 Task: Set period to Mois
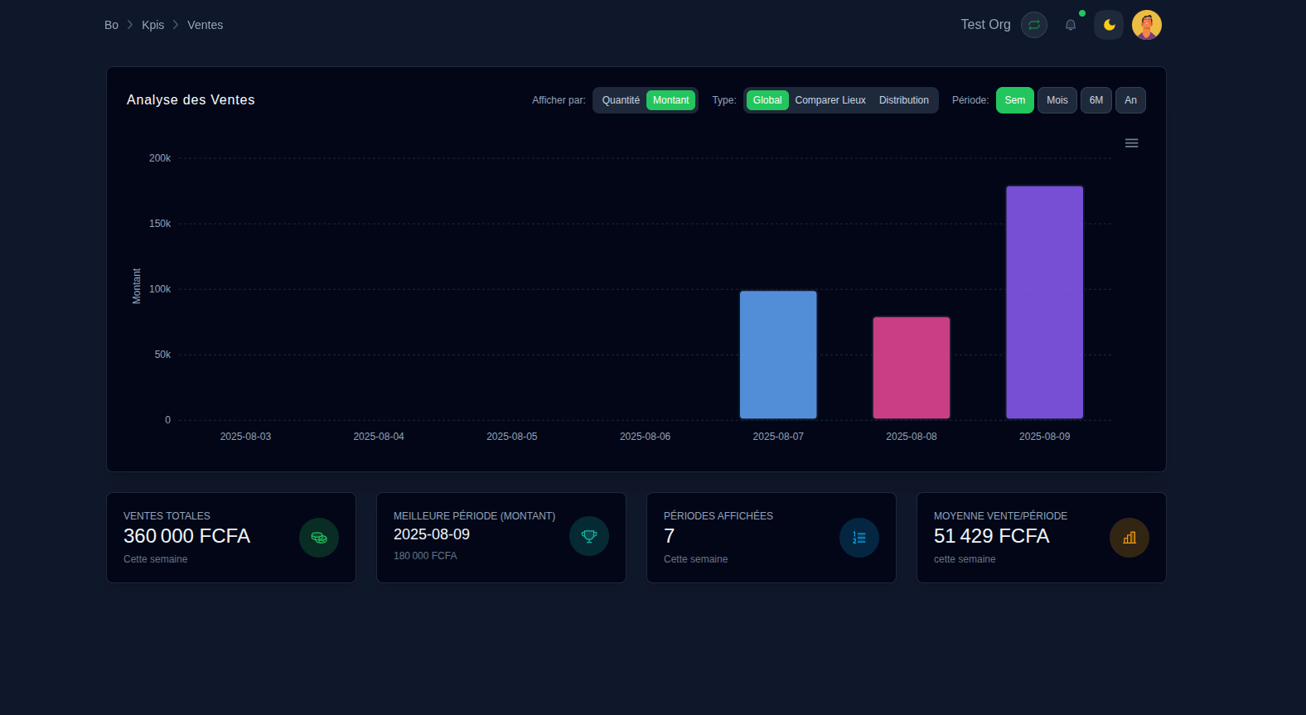click(x=1057, y=100)
